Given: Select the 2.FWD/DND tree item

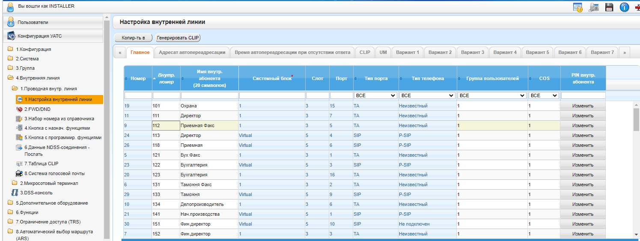Looking at the screenshot, I should coord(37,109).
